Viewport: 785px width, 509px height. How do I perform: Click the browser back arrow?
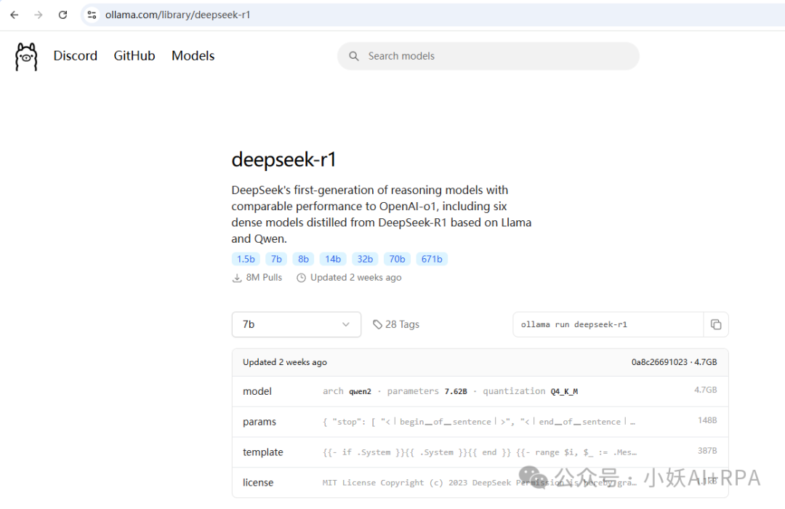pyautogui.click(x=14, y=15)
